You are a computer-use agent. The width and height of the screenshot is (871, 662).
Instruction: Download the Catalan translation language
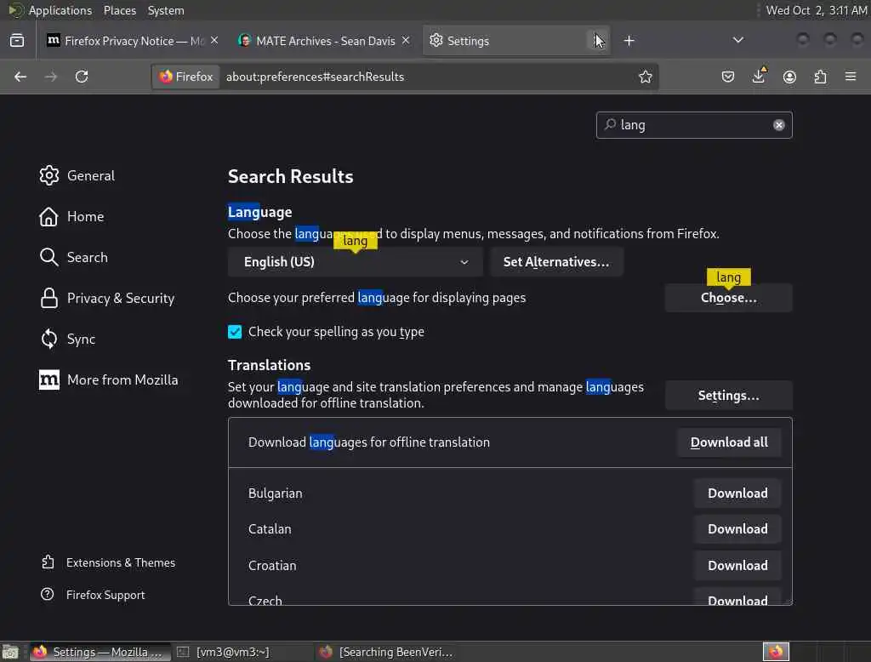coord(737,529)
